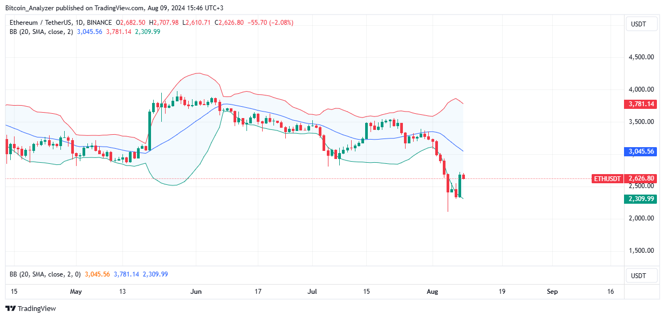Click the May label on time axis
The image size is (665, 318).
(76, 292)
